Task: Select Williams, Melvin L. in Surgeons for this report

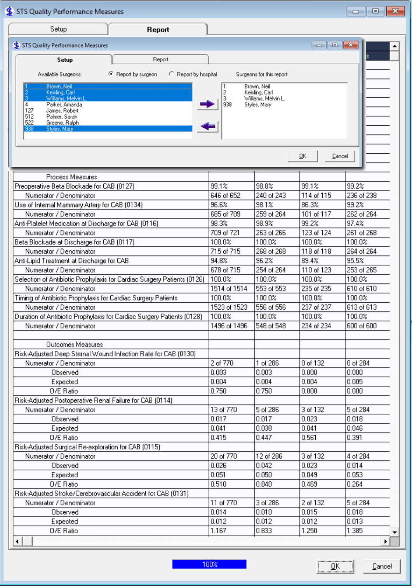Action: pyautogui.click(x=284, y=99)
